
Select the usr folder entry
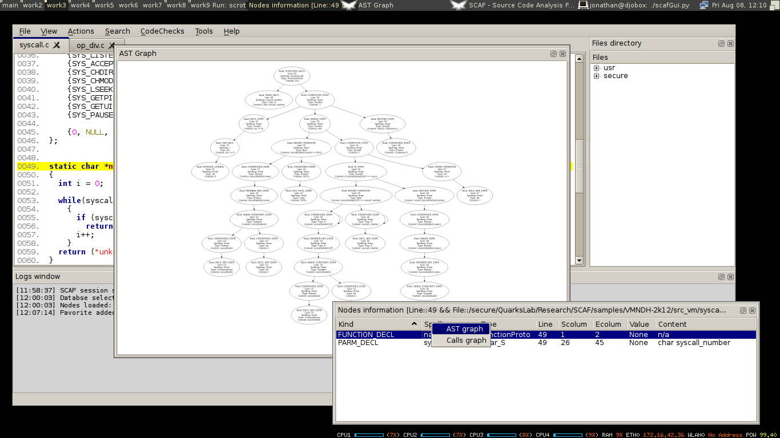pos(609,68)
